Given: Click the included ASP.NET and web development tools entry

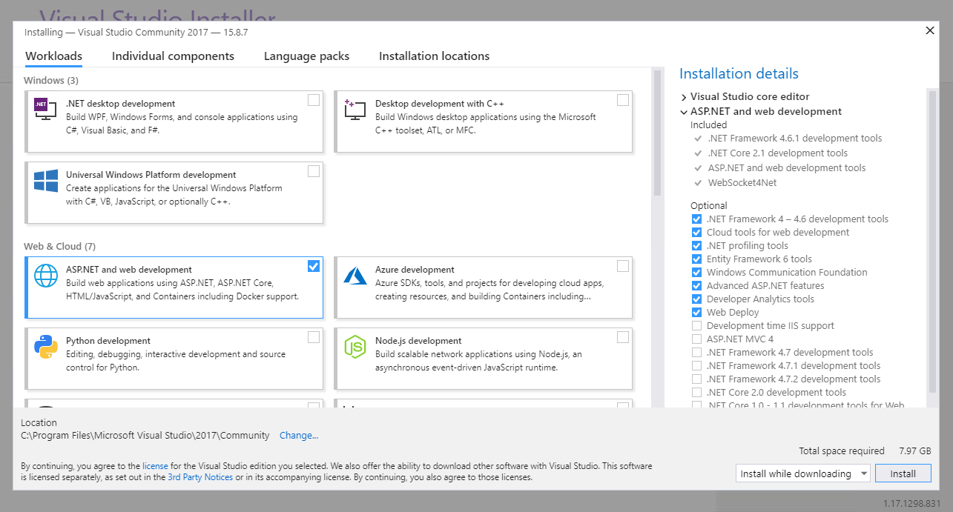Looking at the screenshot, I should pyautogui.click(x=786, y=168).
